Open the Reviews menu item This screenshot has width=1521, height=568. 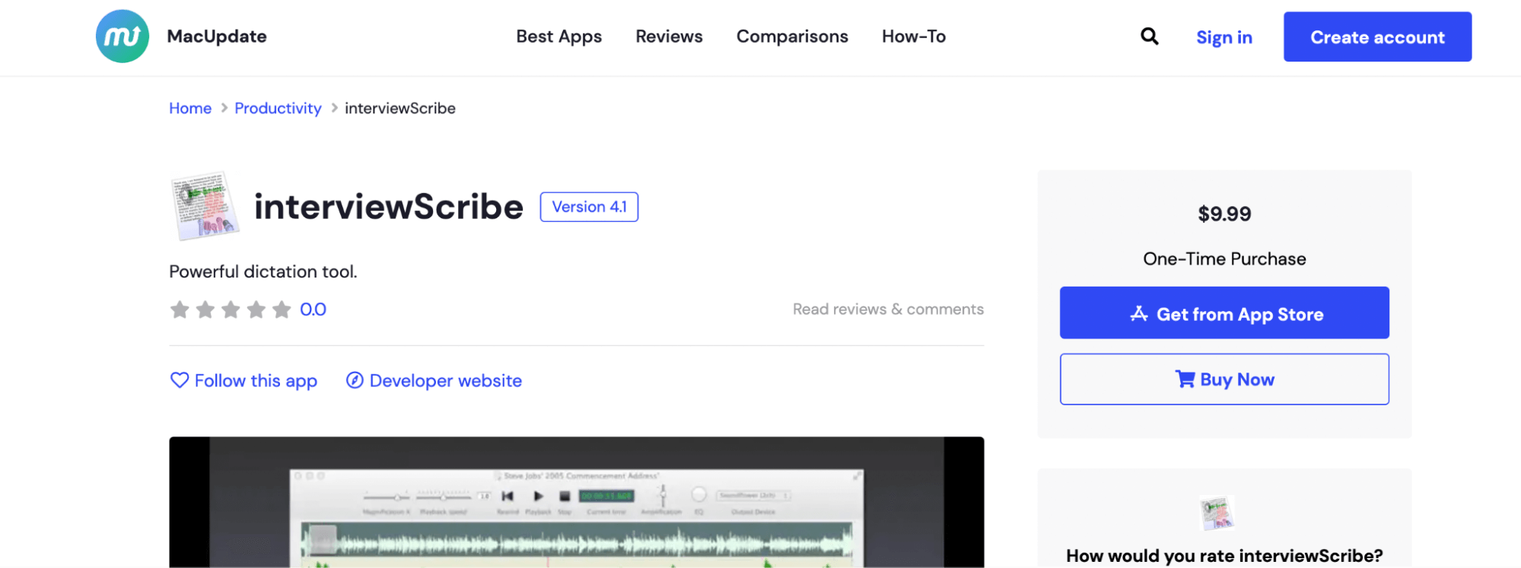tap(669, 36)
